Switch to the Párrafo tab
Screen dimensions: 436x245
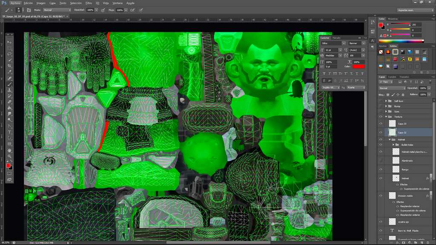click(x=336, y=38)
